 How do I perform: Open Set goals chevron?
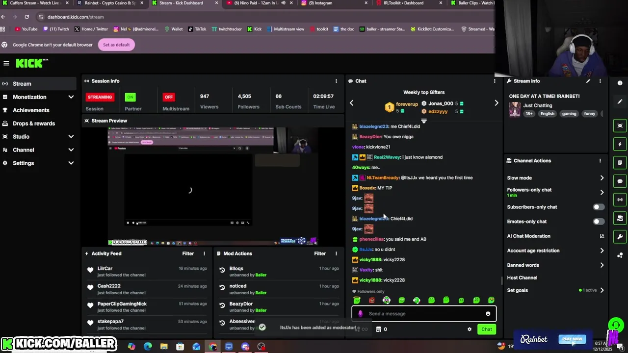[602, 290]
